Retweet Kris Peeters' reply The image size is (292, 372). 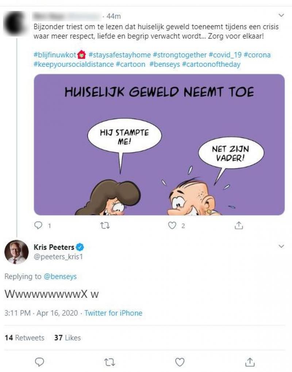(109, 362)
